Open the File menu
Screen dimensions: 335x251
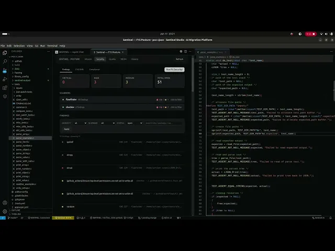coord(3,45)
